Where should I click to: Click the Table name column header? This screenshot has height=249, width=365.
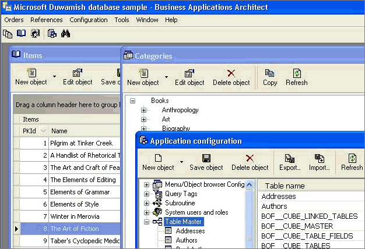pos(311,186)
